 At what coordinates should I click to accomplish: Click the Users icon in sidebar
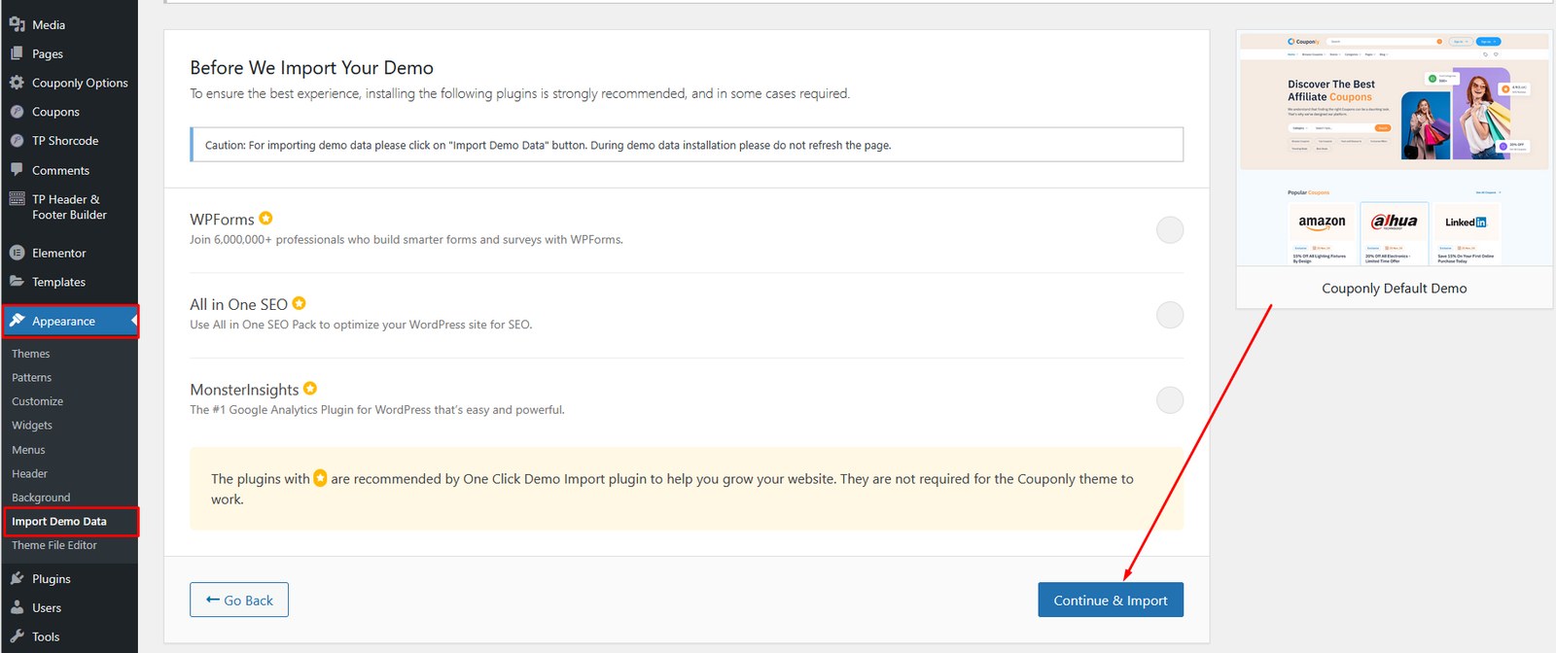tap(17, 607)
